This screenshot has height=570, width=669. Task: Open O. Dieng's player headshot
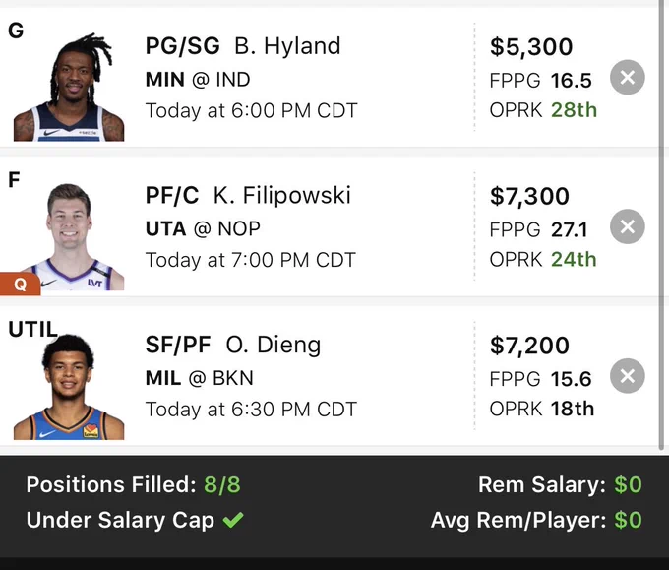(x=69, y=387)
